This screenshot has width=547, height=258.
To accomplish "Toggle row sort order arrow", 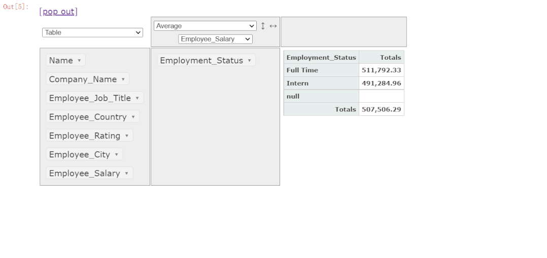I will click(263, 26).
